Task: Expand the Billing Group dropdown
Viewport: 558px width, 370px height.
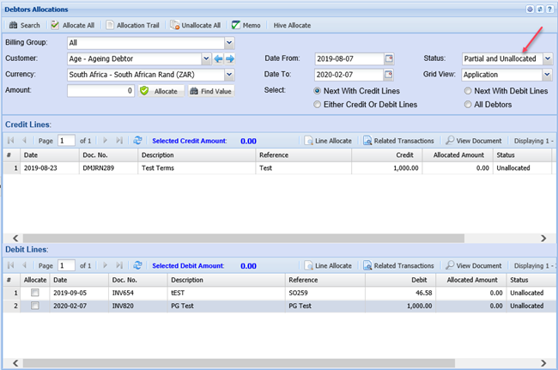Action: (x=229, y=43)
